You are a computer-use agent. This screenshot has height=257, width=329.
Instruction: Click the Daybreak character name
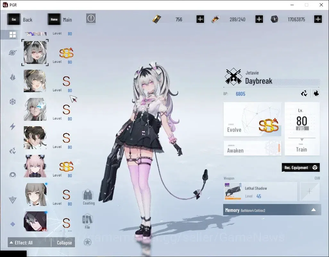coord(259,81)
